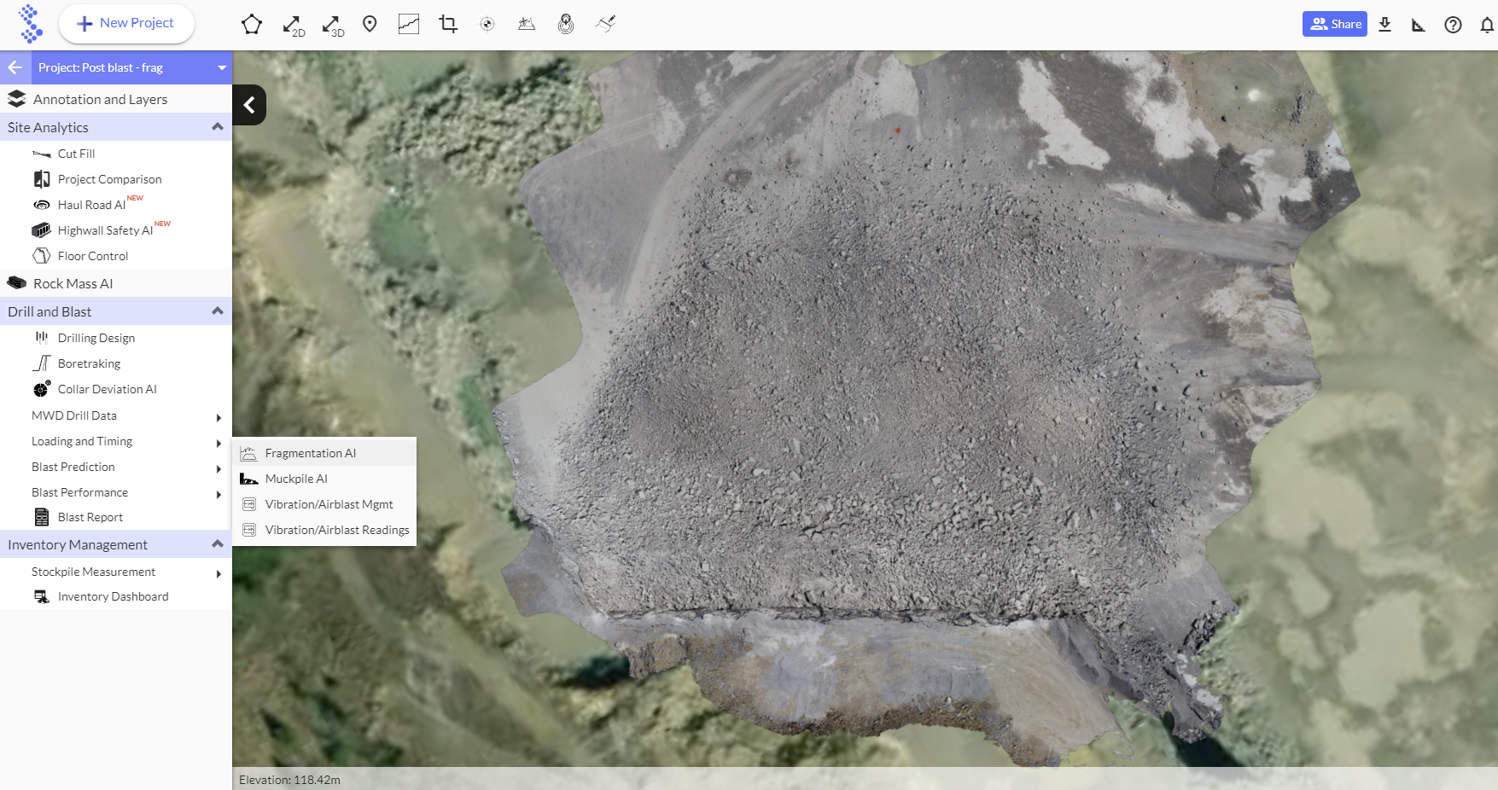Expand the Stockpile Measurement submenu
This screenshot has height=790, width=1498.
tap(219, 573)
